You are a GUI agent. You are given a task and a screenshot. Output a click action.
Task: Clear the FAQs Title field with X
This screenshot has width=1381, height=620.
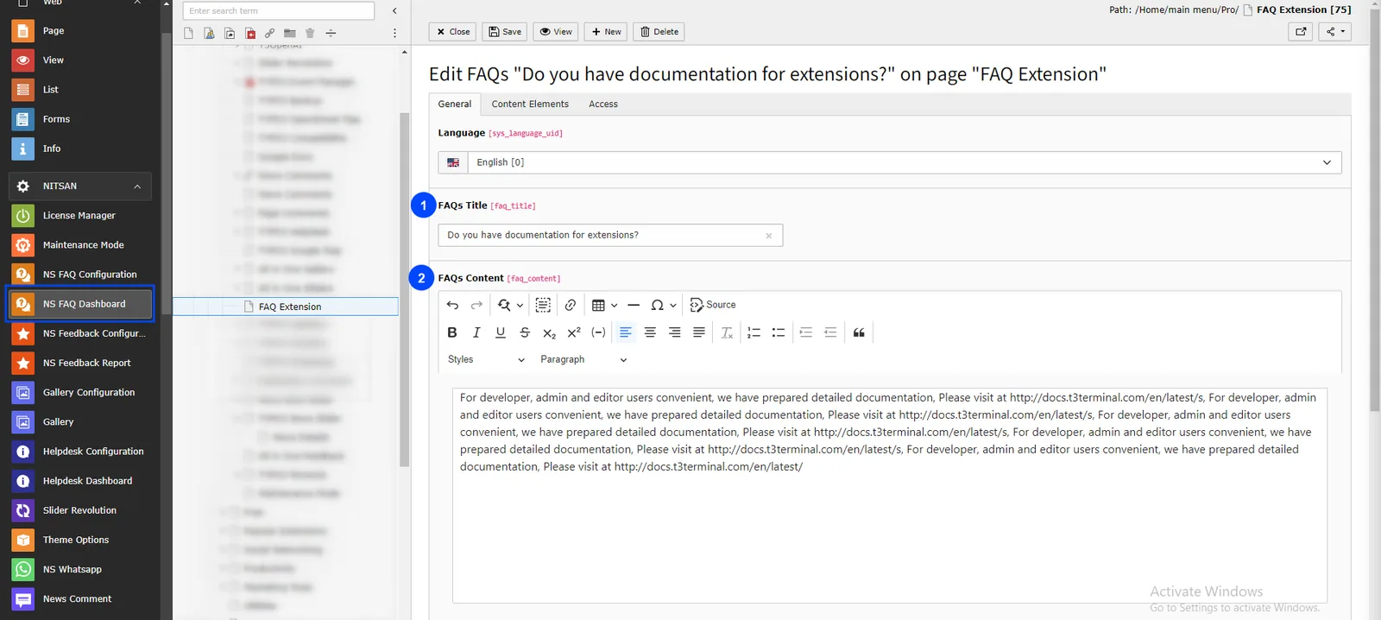[x=768, y=236]
